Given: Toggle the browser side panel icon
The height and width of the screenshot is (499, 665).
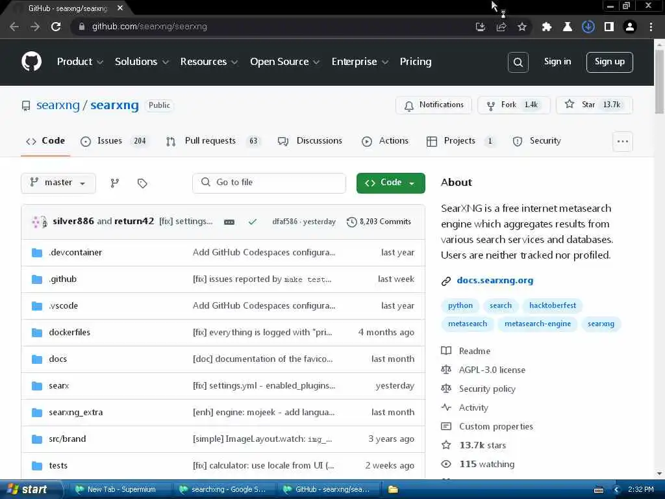Looking at the screenshot, I should 609,27.
